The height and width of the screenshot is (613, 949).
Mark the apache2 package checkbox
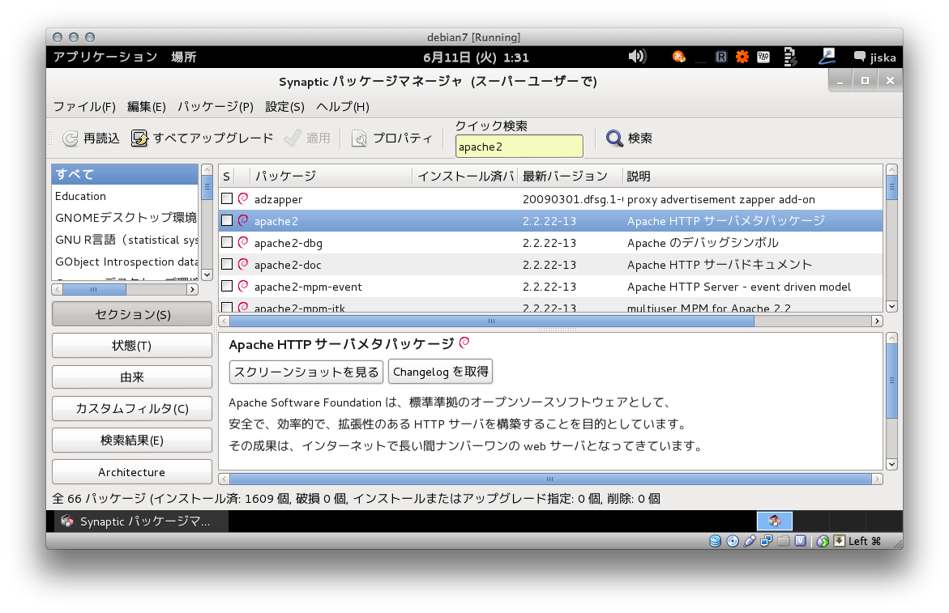point(227,220)
